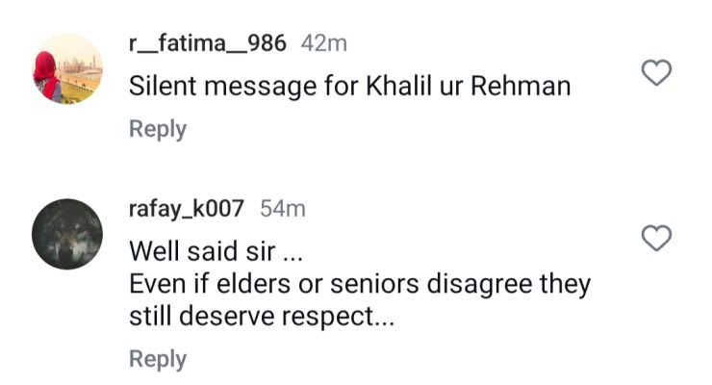Click the 54m timestamp
The width and height of the screenshot is (712, 385).
283,209
